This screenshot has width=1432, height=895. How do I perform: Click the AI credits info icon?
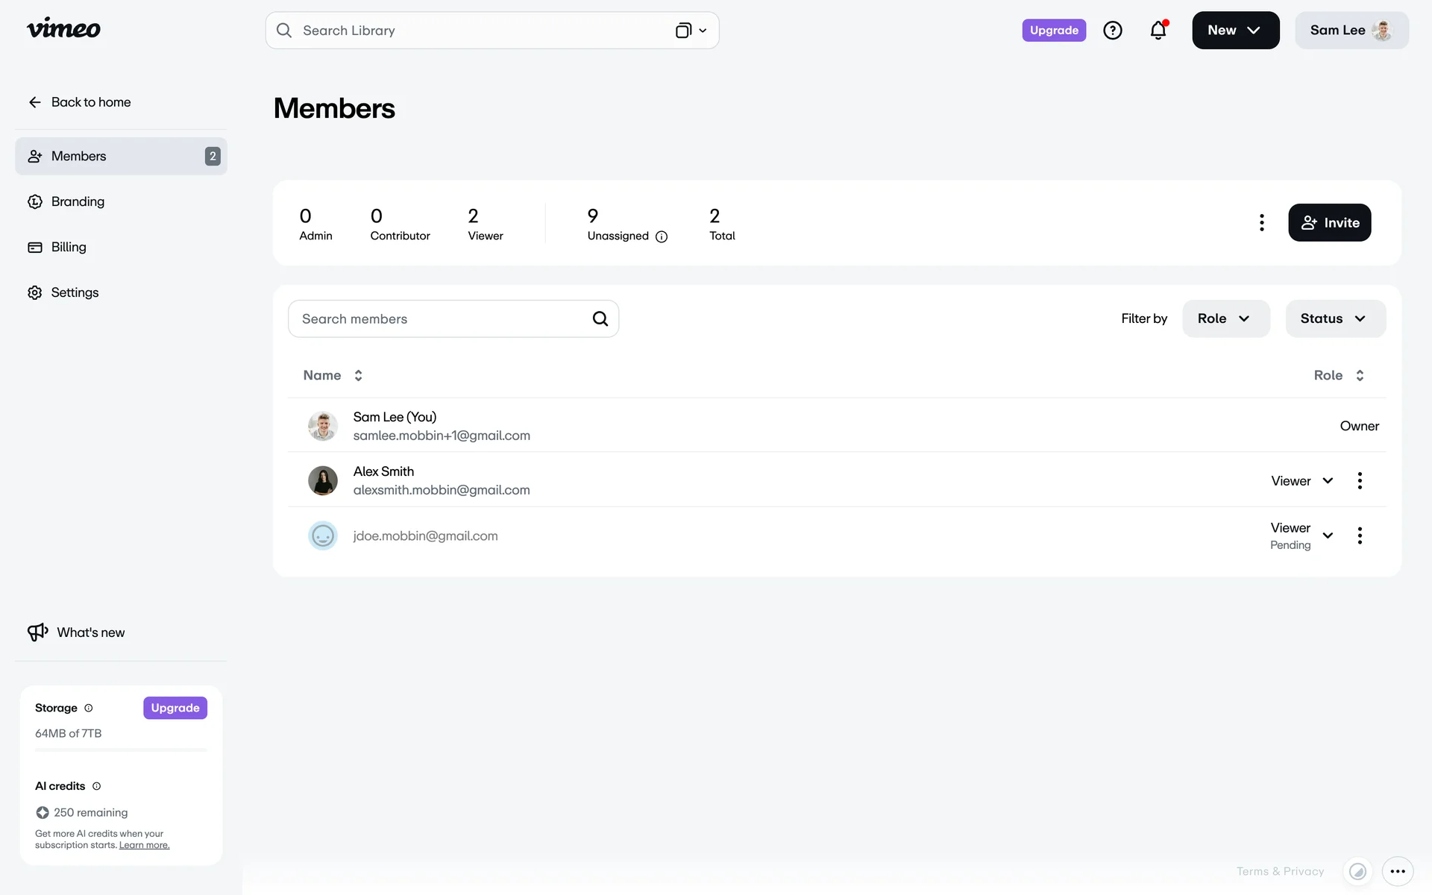click(96, 786)
